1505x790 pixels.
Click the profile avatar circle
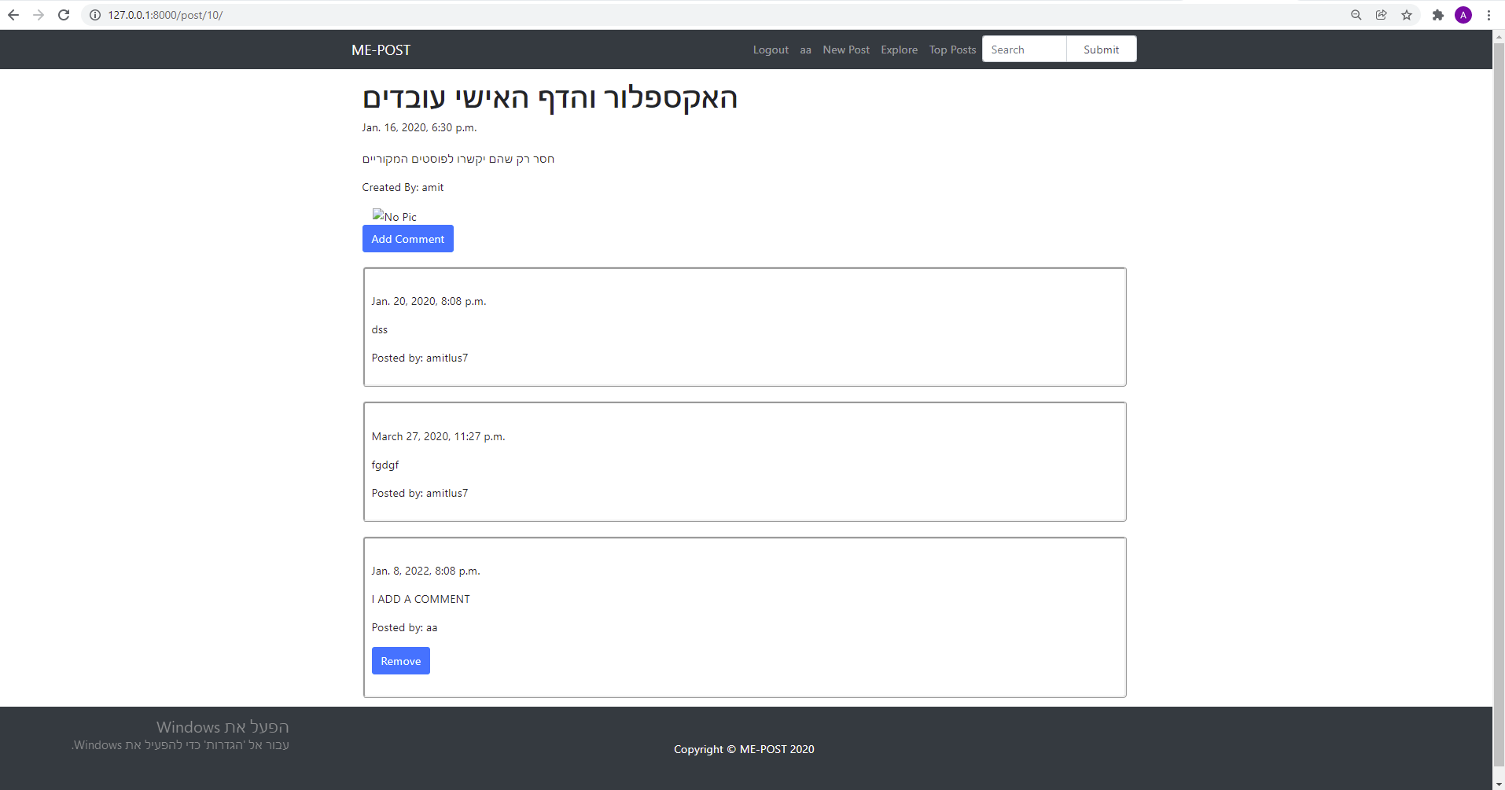point(1464,14)
